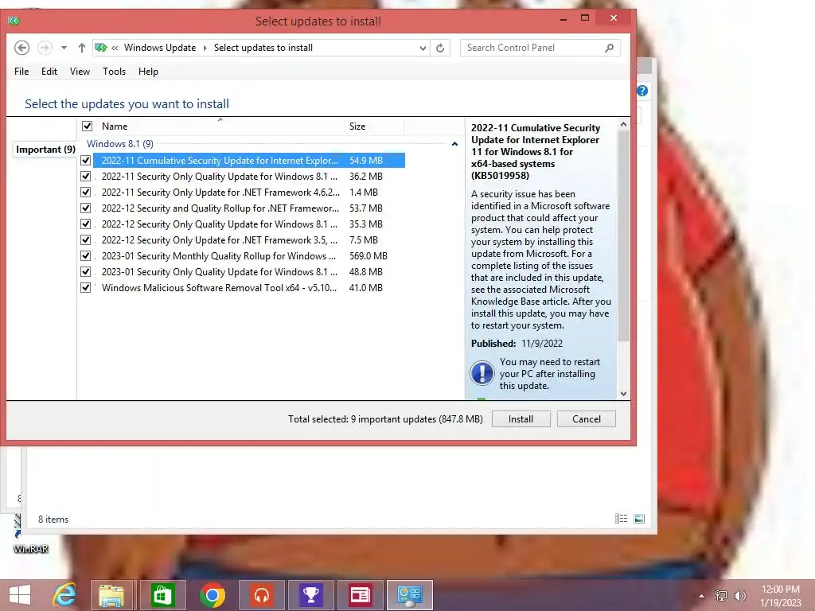Uncheck 2022-11 Cumulative Security Update for Internet Explorer
This screenshot has width=815, height=611.
coord(86,161)
